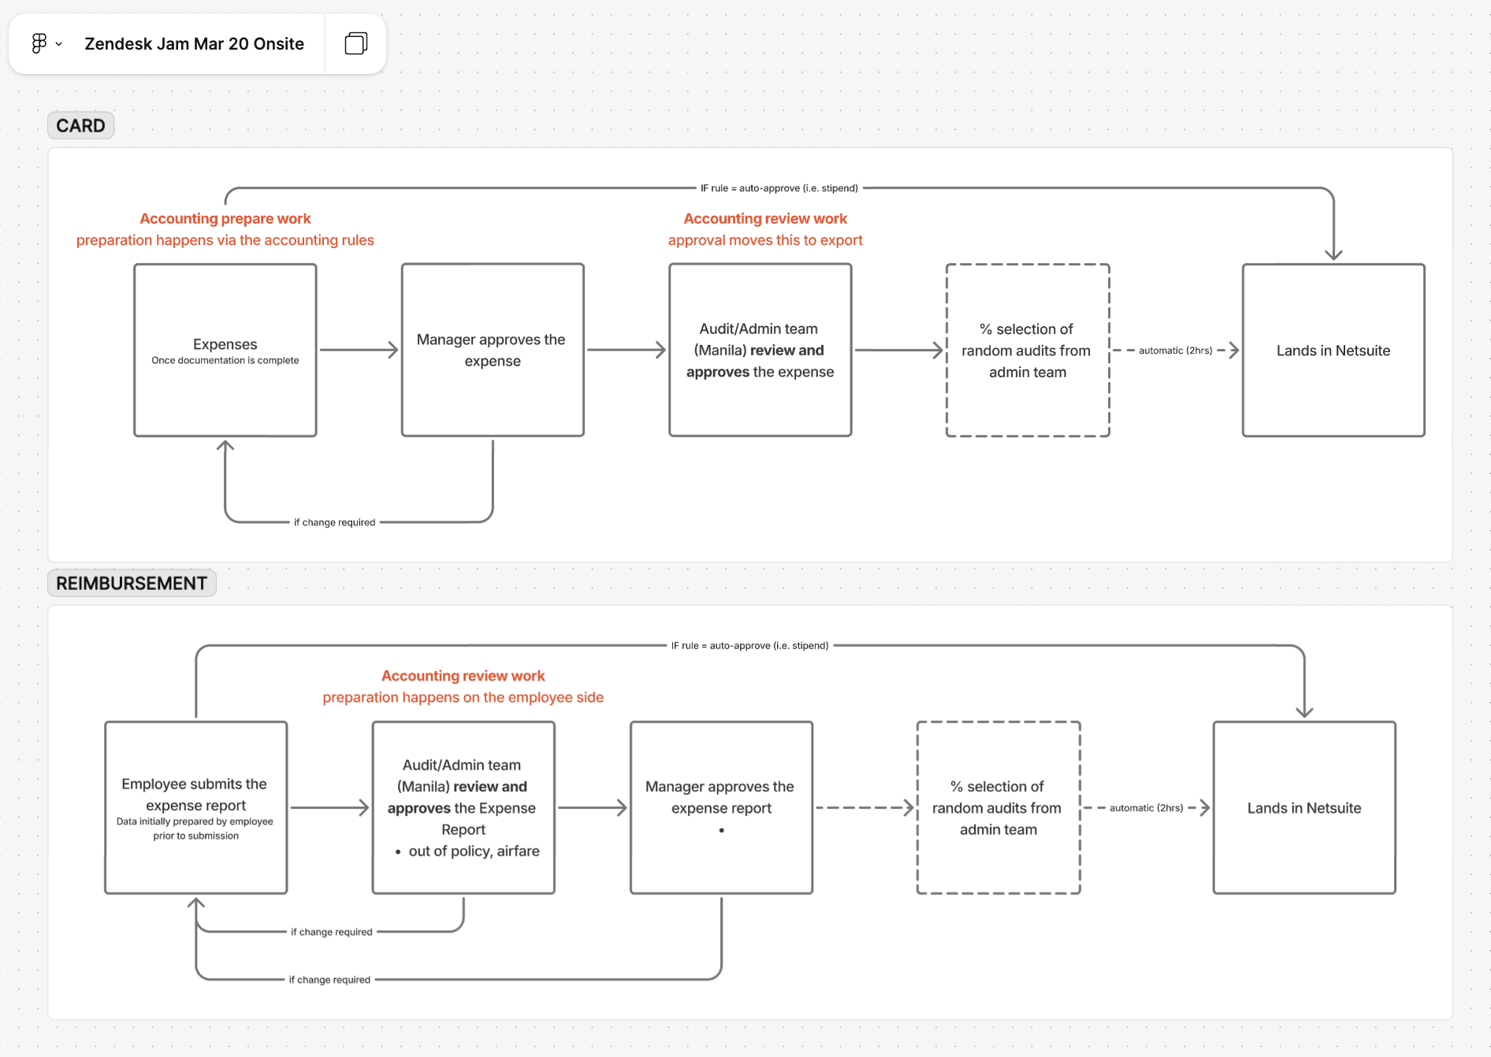Select 'review and approves the Expense Report' box
The width and height of the screenshot is (1491, 1057).
463,807
